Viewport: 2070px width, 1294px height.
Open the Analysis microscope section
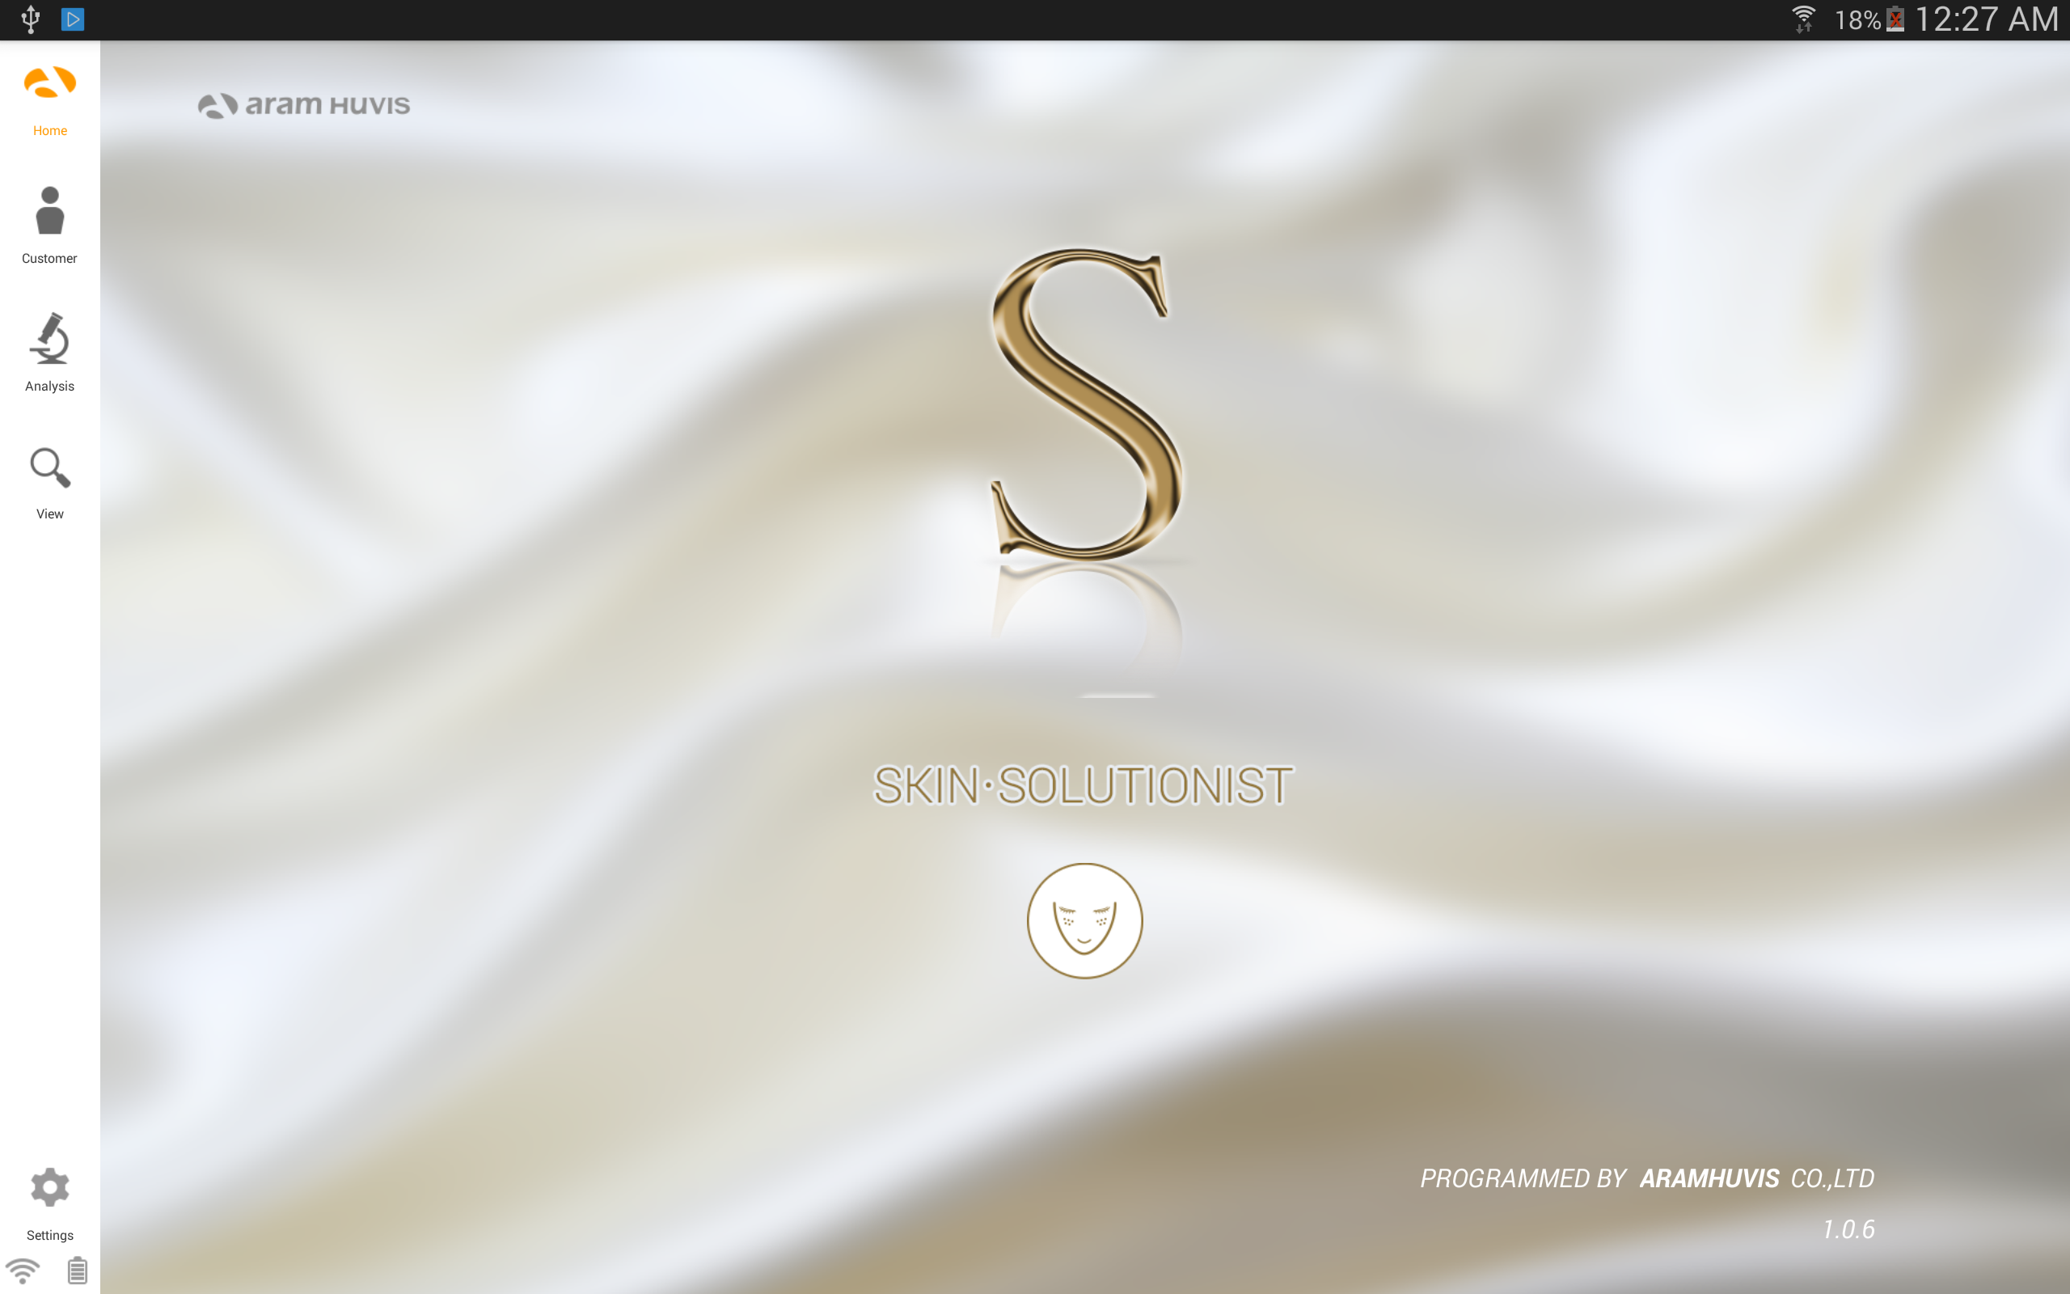click(x=49, y=352)
